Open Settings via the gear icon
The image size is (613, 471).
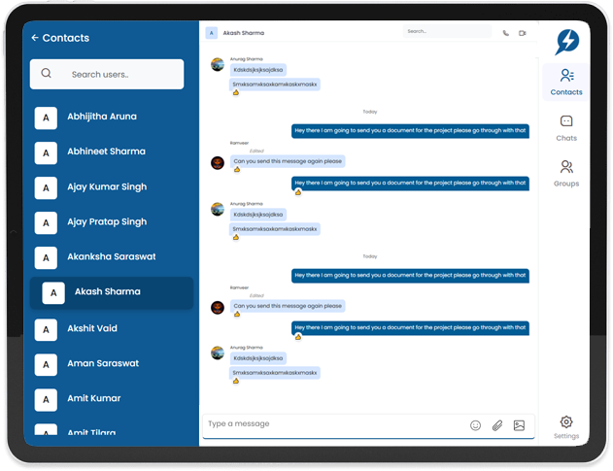(x=566, y=422)
